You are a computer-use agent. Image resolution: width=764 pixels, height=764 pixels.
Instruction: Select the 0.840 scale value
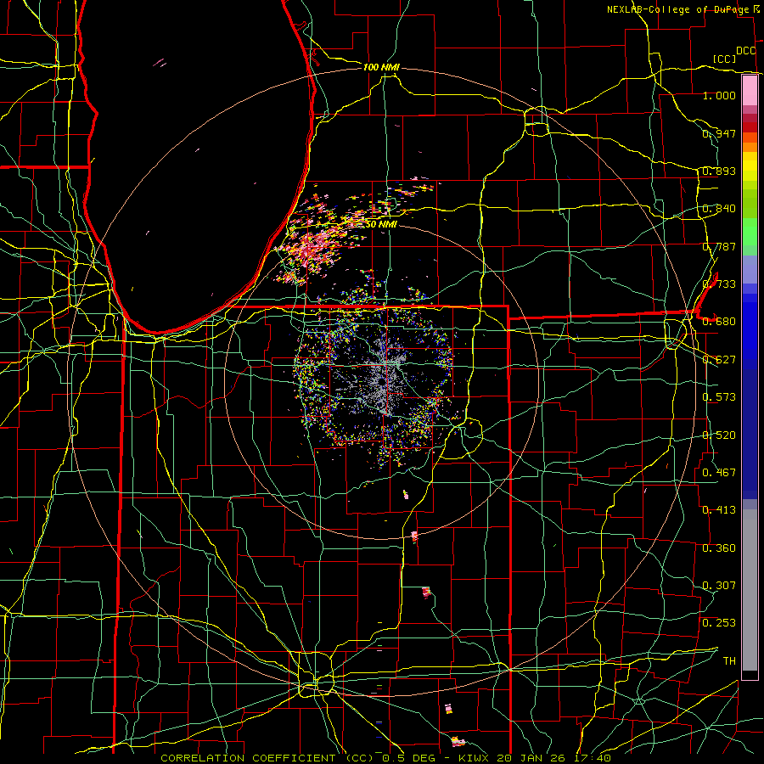pyautogui.click(x=719, y=209)
